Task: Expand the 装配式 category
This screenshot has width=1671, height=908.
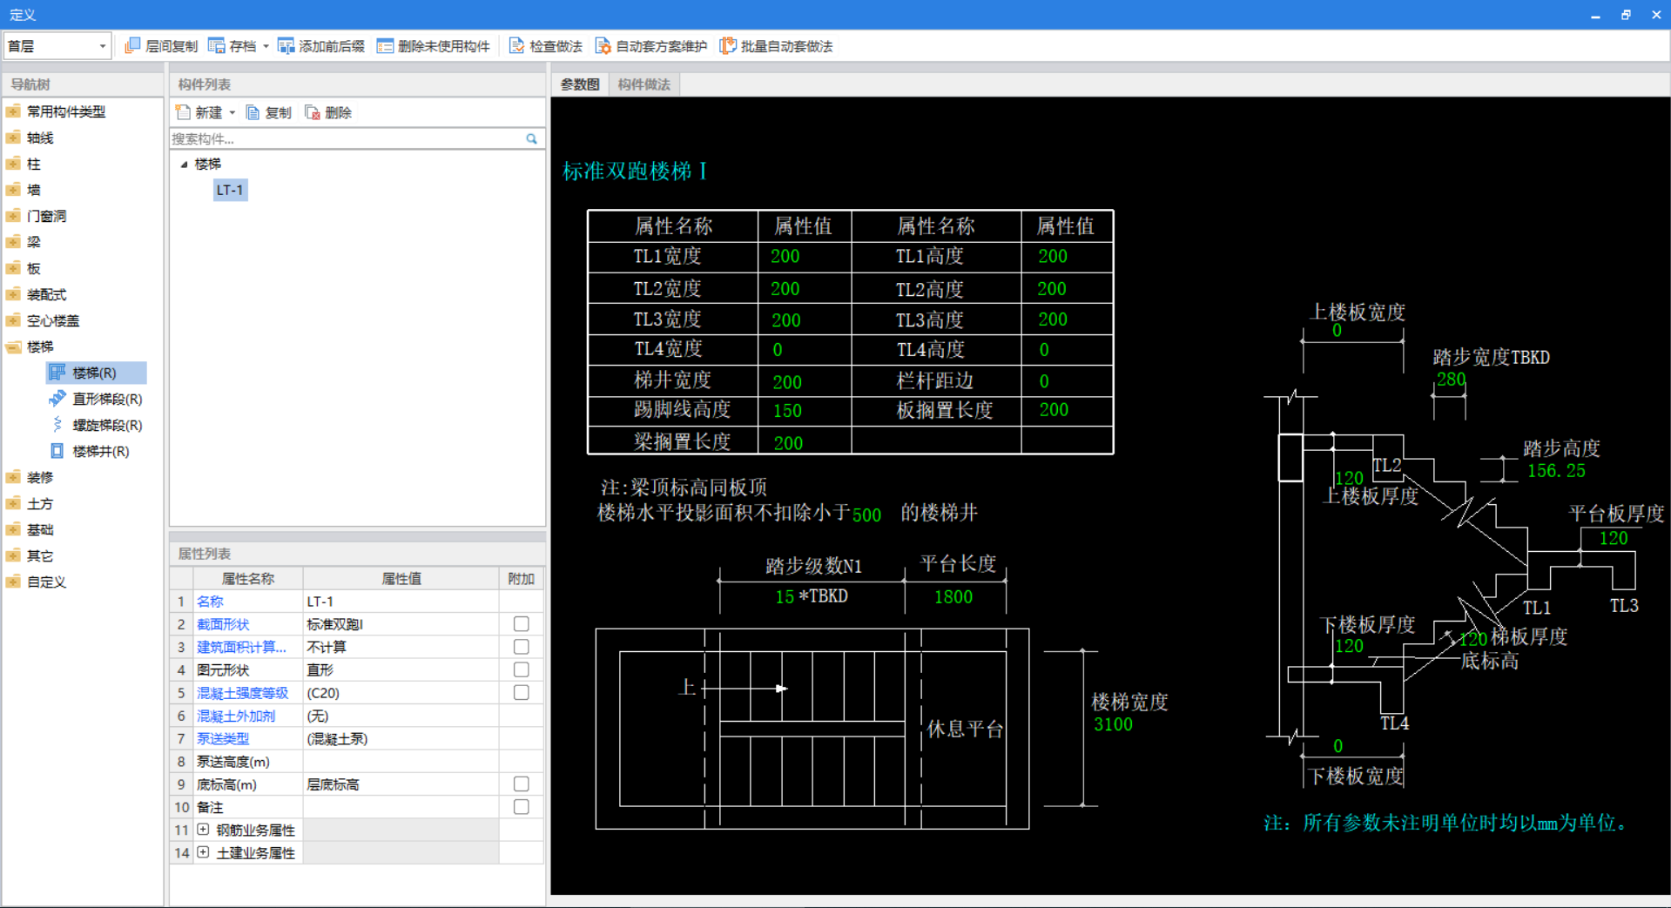Action: pos(13,294)
